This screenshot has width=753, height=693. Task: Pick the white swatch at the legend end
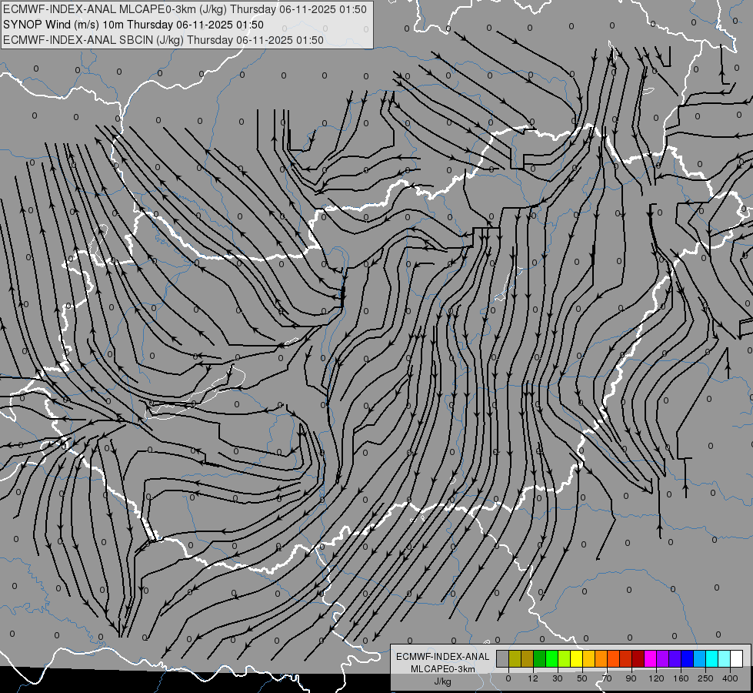[736, 658]
